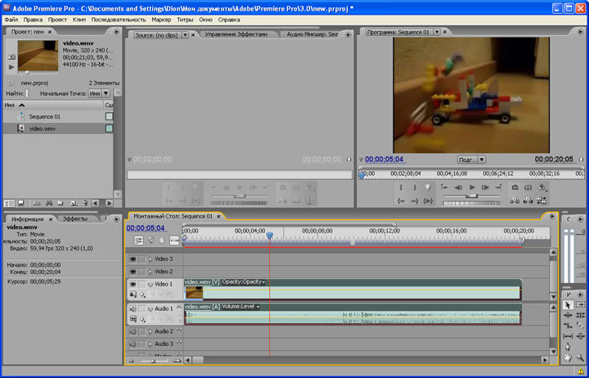589x378 pixels.
Task: Toggle Video 1 track eye visibility
Action: pyautogui.click(x=133, y=284)
